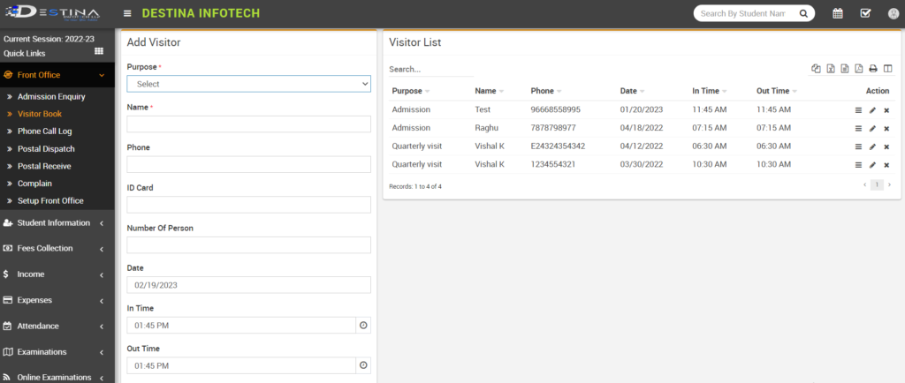Export visitor list to Excel
The width and height of the screenshot is (905, 383).
pyautogui.click(x=831, y=69)
